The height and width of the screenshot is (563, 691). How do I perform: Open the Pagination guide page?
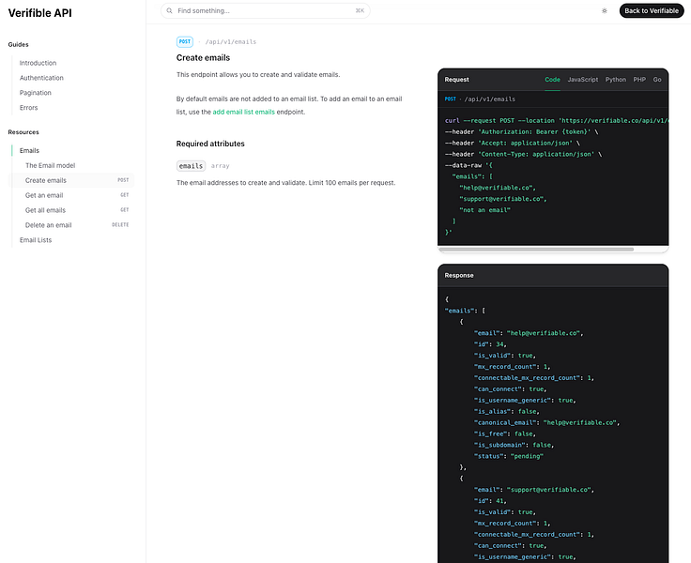36,93
